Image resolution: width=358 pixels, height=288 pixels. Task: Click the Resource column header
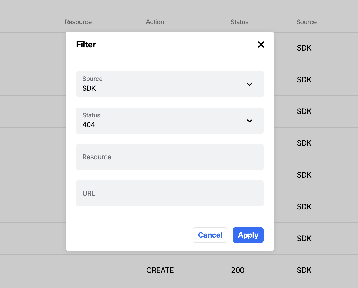coord(78,22)
